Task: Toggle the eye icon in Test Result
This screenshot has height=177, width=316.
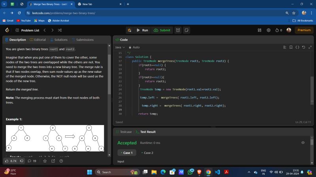Action: 303,143
